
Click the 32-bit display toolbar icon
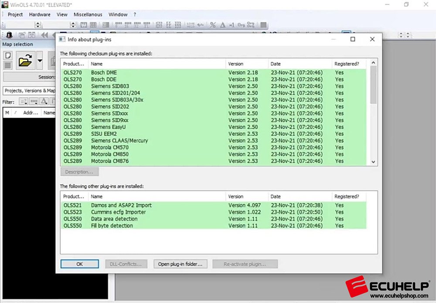click(137, 25)
